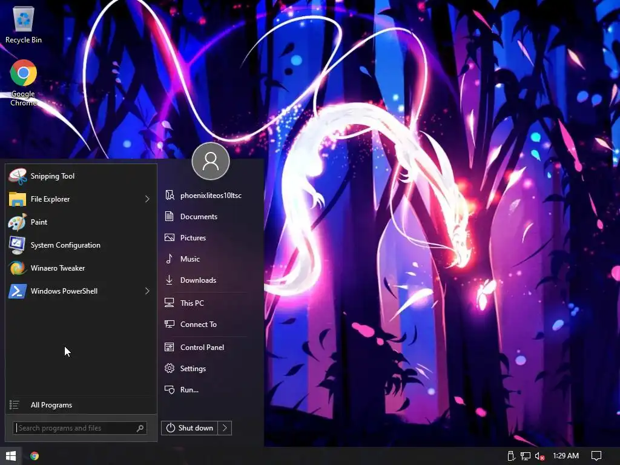620x465 pixels.
Task: Click the Snipping Tool label text
Action: click(53, 176)
